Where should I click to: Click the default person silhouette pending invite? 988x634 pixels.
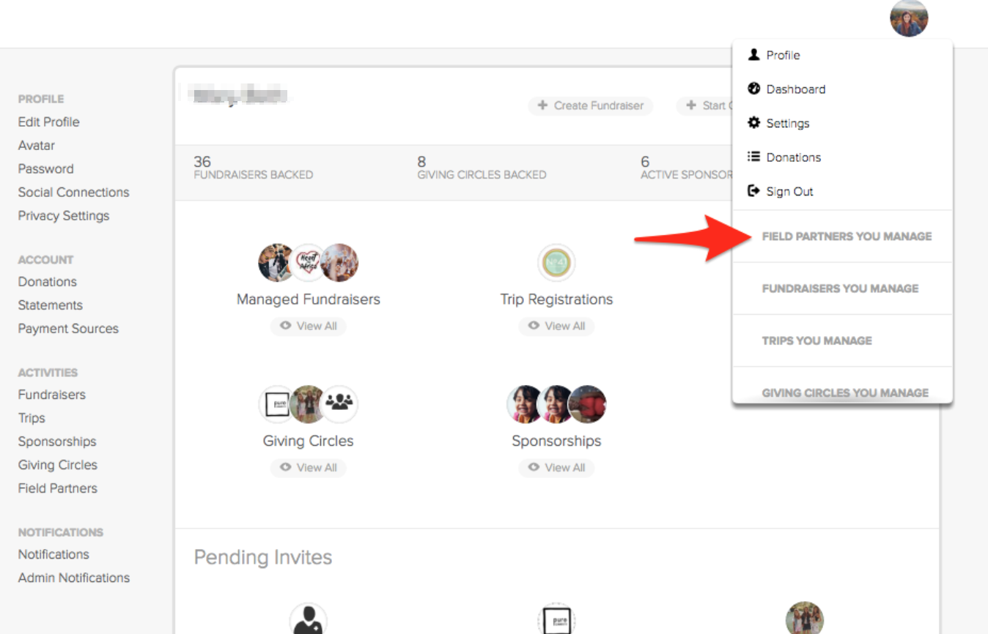(x=309, y=619)
